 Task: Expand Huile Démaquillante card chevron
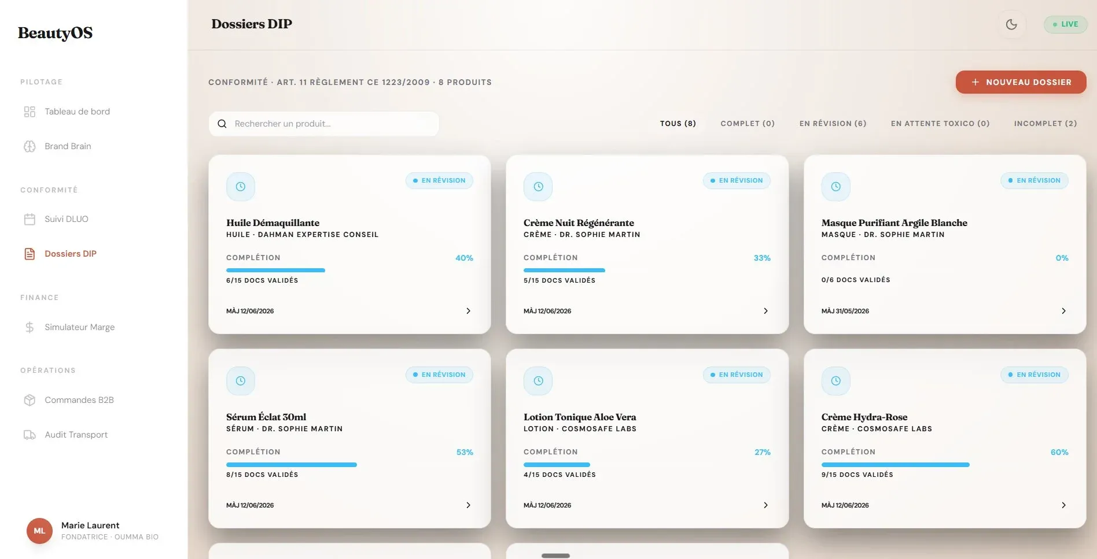[468, 311]
